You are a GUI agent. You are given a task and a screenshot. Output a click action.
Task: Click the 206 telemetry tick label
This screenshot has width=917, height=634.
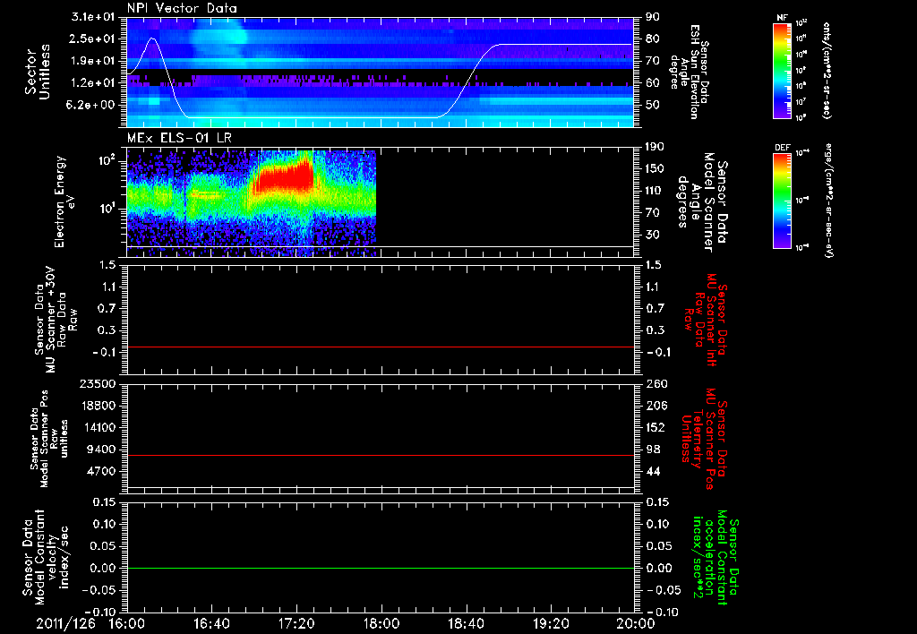(655, 406)
